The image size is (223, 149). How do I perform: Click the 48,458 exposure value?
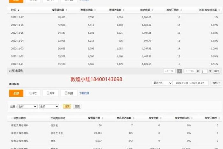point(61,17)
